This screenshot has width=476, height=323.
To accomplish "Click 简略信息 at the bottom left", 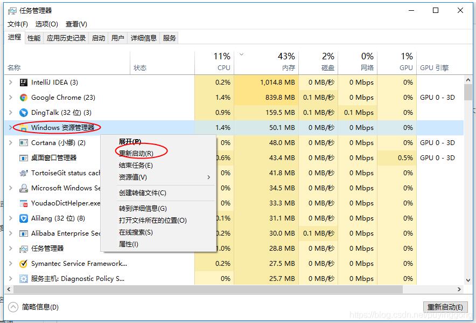I will 33,306.
